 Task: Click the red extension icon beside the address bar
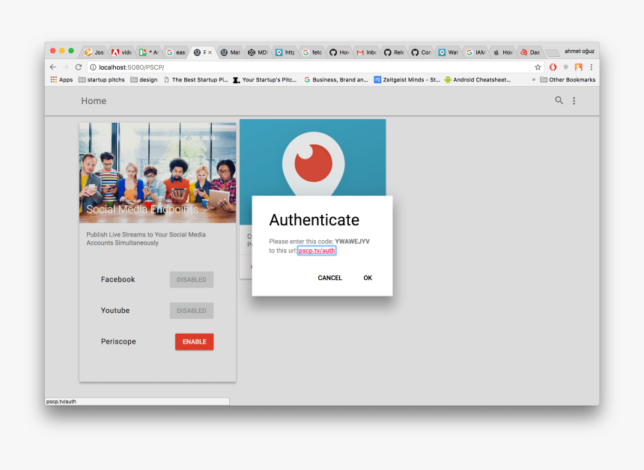coord(552,67)
